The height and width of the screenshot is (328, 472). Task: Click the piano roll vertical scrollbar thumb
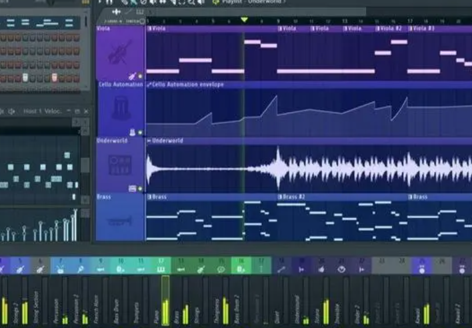[x=85, y=165]
